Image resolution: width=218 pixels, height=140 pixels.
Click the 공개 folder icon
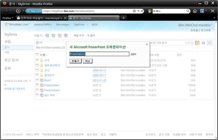[41, 60]
